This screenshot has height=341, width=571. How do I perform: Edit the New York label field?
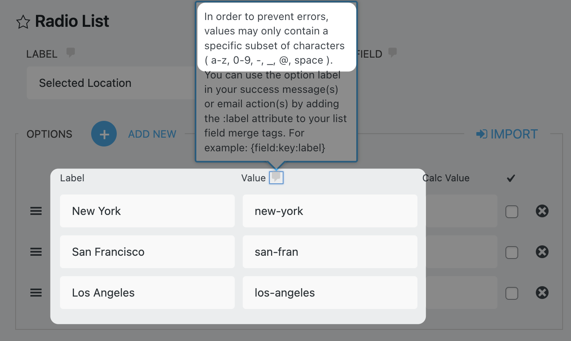147,211
